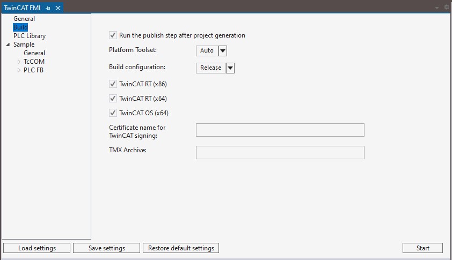Expand the TcCOM tree node
The image size is (452, 260).
point(19,62)
